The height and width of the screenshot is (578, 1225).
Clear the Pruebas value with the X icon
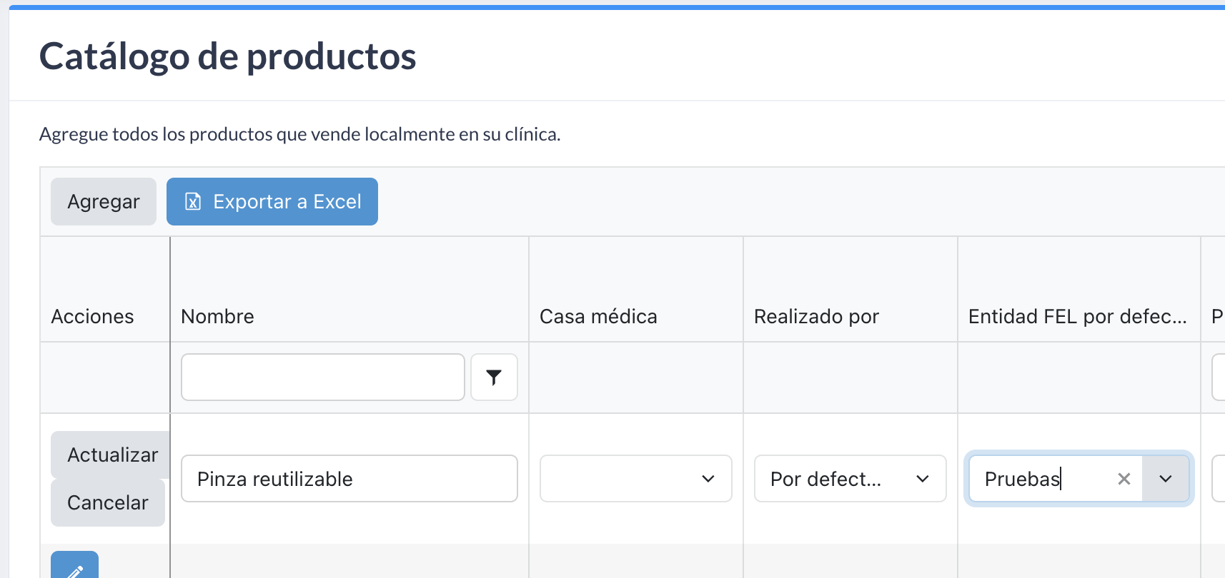(x=1124, y=479)
